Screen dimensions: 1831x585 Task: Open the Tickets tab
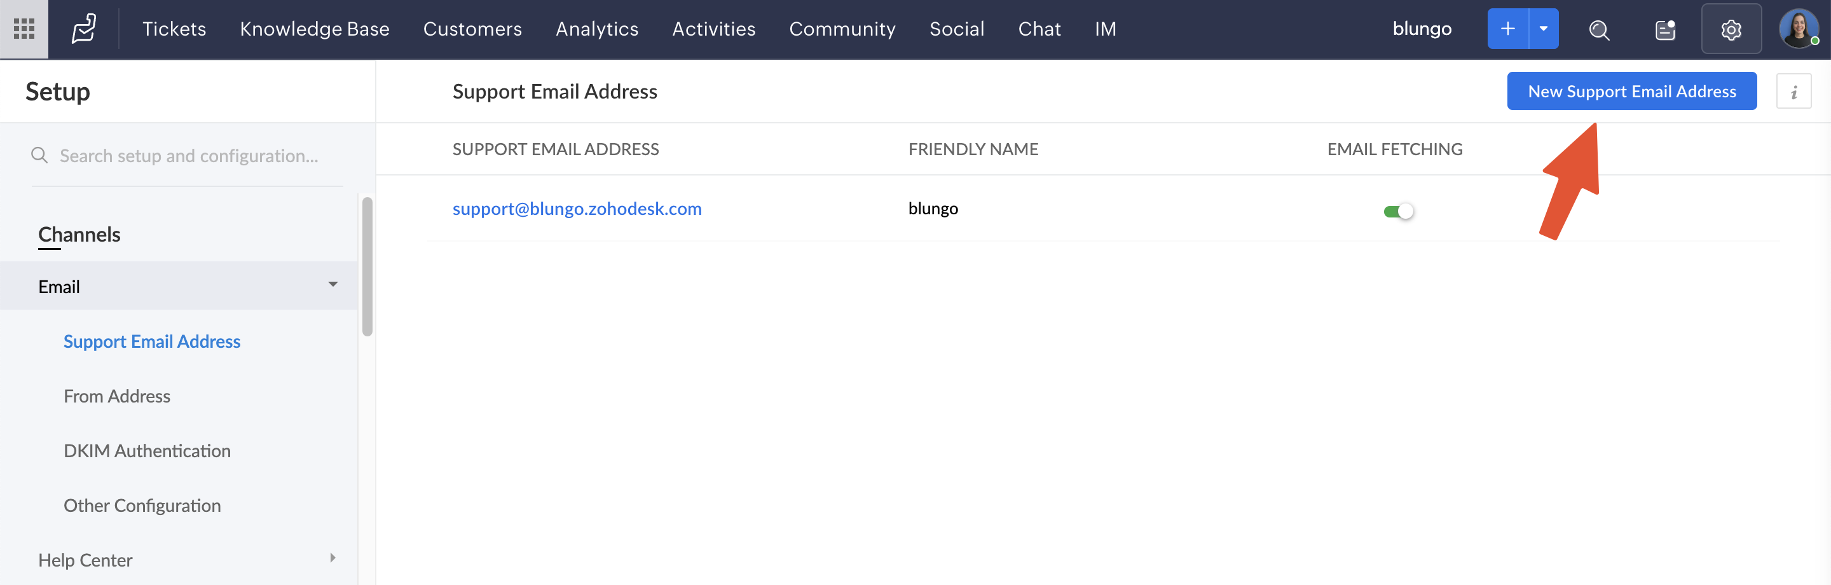(x=174, y=29)
